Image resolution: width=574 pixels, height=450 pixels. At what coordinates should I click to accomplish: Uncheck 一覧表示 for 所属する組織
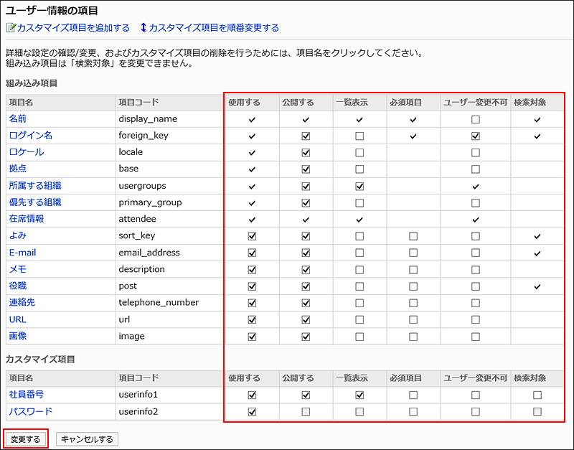359,186
